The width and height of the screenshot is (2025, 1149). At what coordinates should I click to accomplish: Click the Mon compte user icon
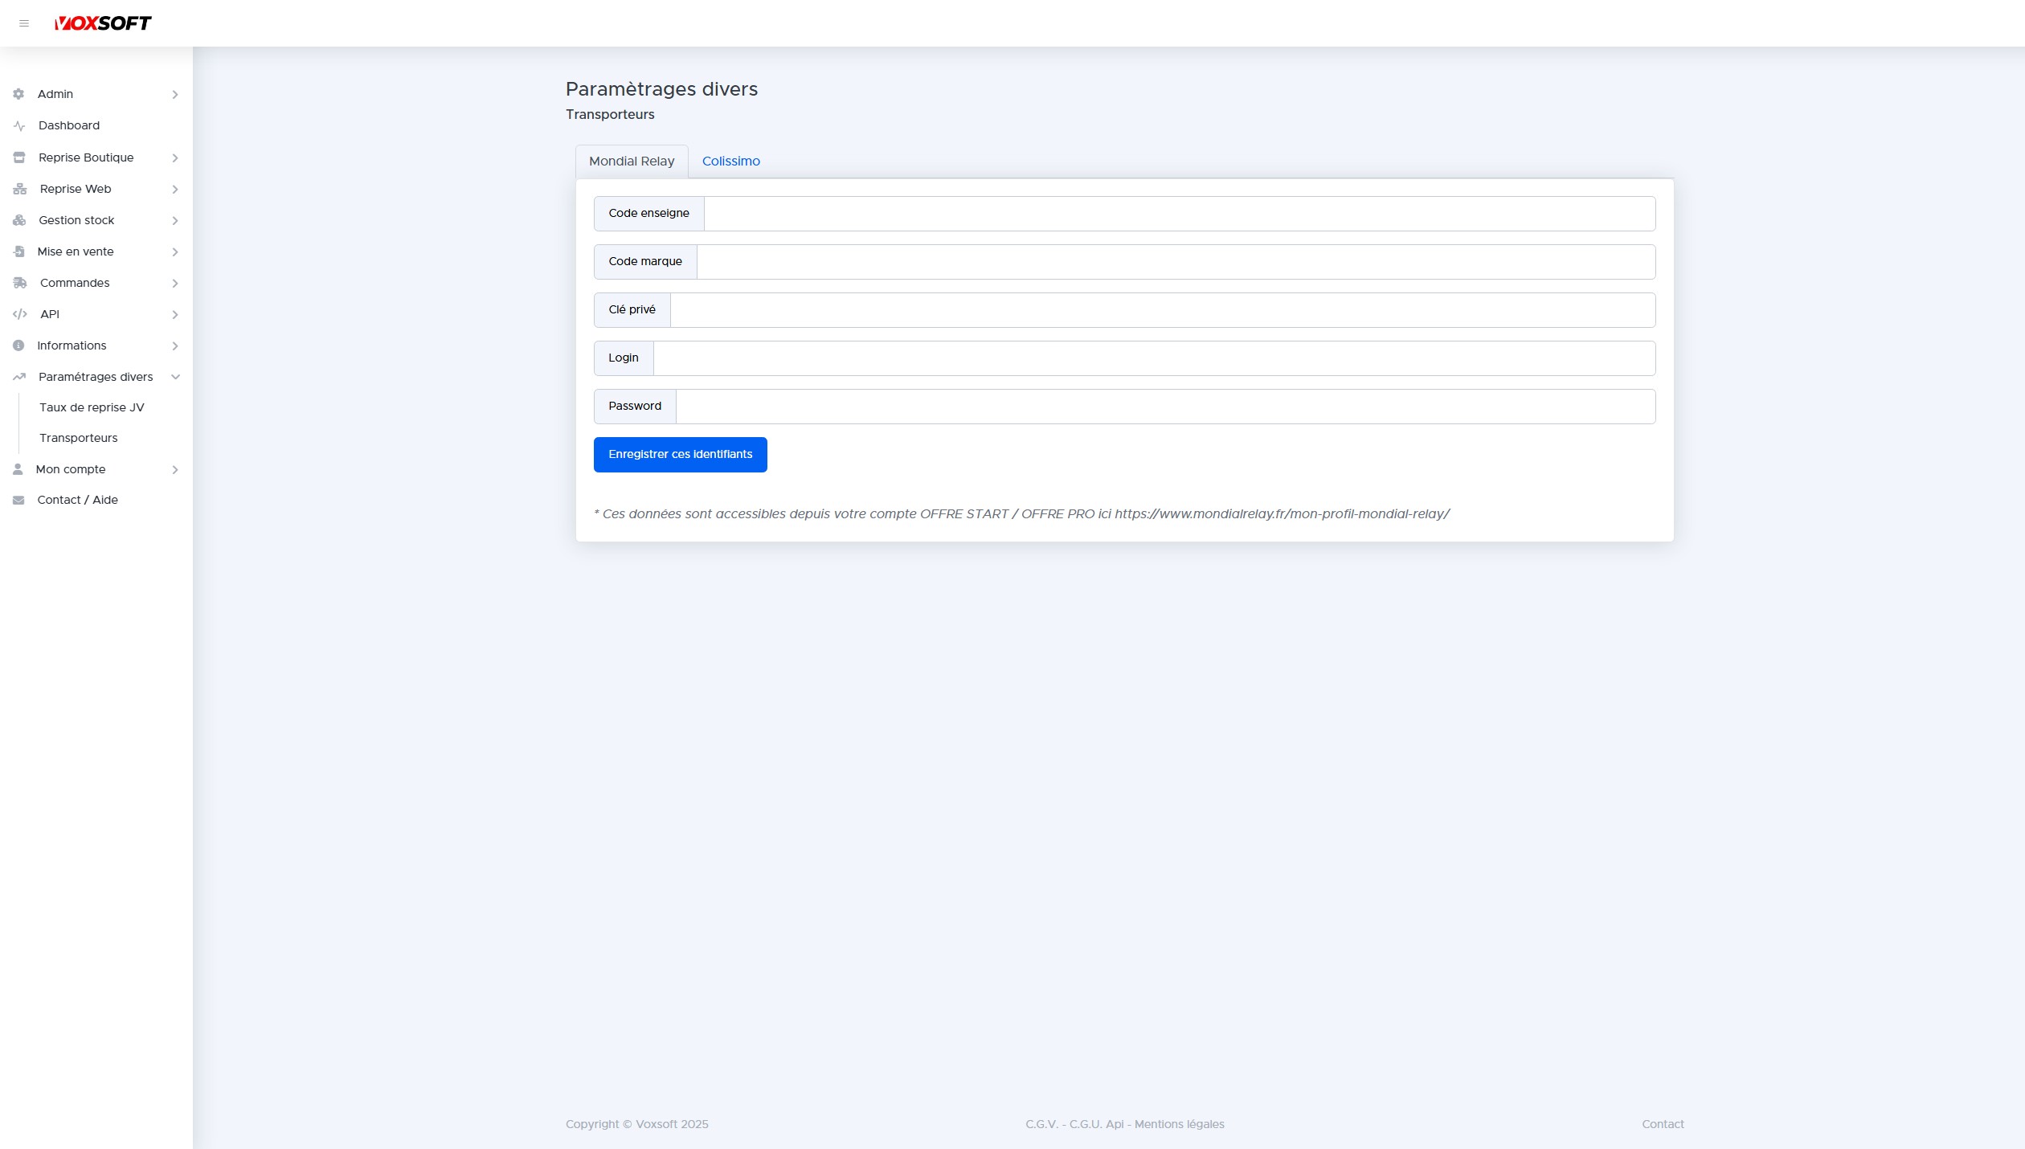click(x=18, y=469)
